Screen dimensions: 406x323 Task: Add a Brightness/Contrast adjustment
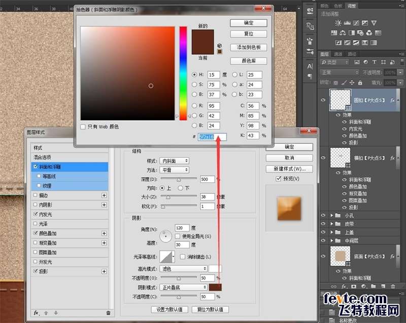tap(338, 23)
